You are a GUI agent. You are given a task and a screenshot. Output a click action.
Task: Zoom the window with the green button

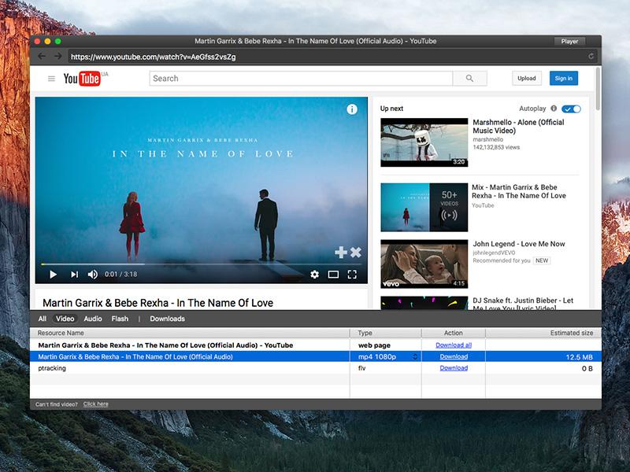coord(57,41)
